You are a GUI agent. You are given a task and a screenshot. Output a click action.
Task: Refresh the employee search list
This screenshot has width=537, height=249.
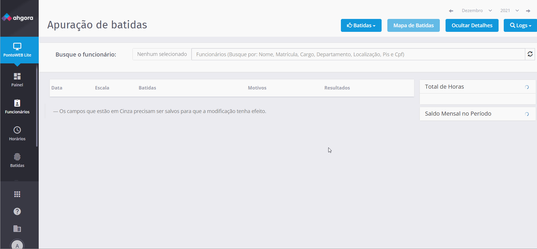tap(530, 54)
